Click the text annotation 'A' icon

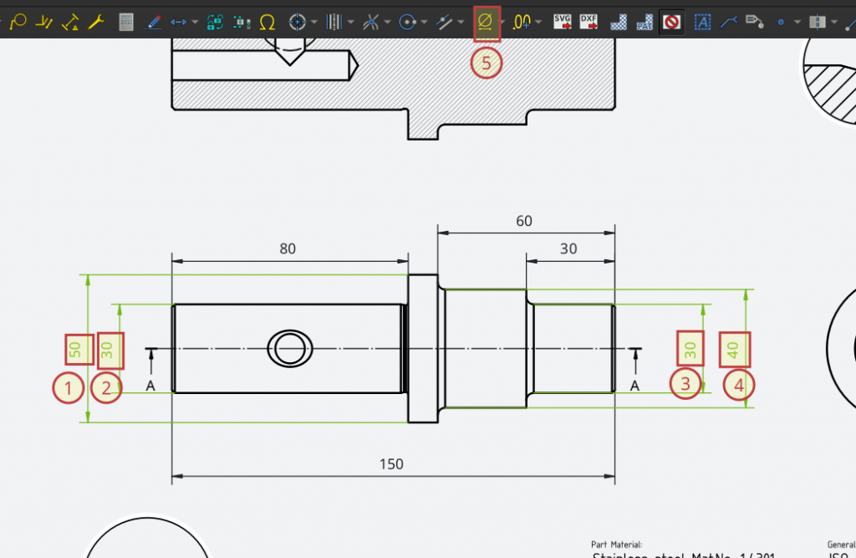[702, 22]
